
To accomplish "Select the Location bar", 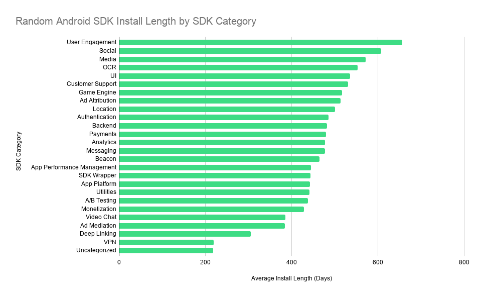I will click(227, 110).
